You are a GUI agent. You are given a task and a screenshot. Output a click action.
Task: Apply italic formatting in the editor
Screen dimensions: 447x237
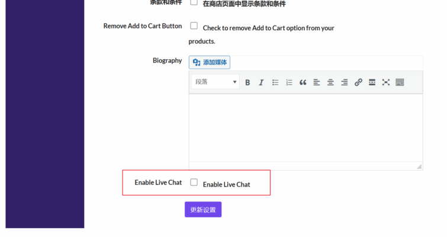[261, 82]
